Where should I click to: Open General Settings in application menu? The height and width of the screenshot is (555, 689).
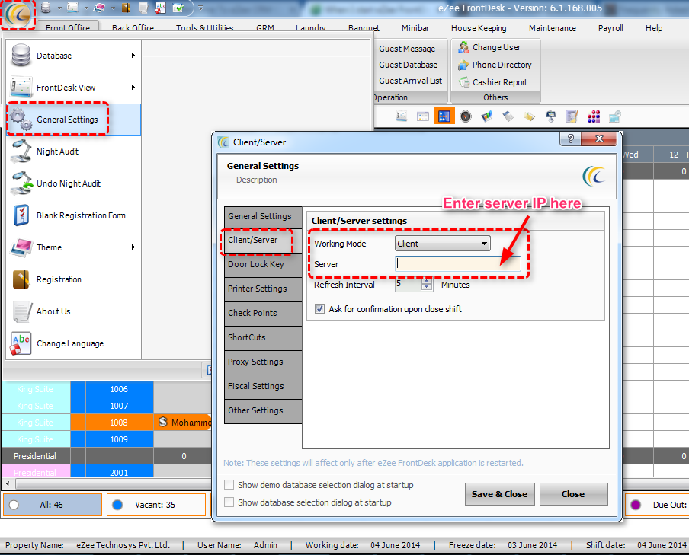(x=73, y=120)
